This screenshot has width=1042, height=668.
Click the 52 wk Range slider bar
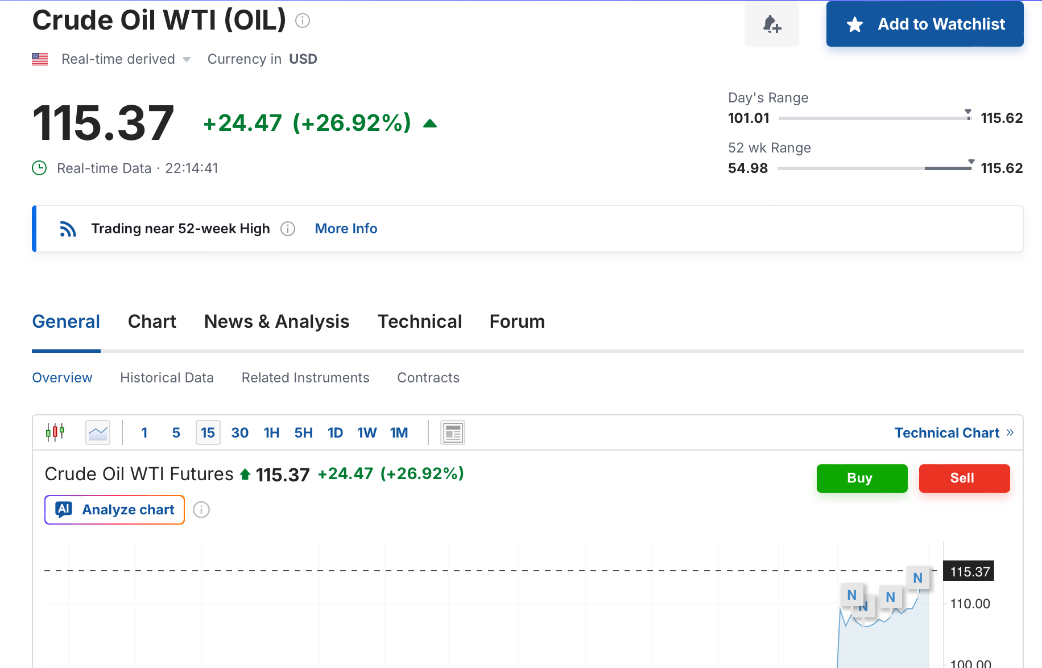(x=874, y=168)
